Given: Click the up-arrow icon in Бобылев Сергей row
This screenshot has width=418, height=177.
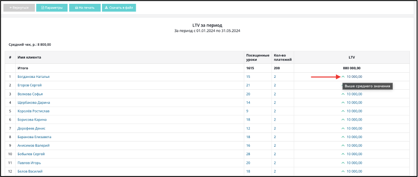Looking at the screenshot, I should [x=343, y=154].
